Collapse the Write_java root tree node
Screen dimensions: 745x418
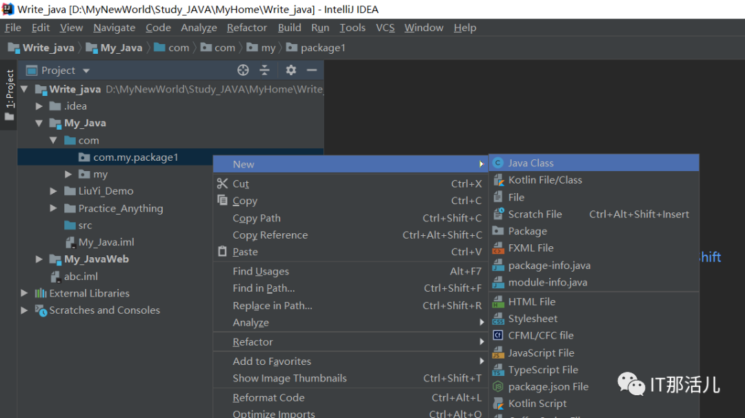(x=24, y=89)
